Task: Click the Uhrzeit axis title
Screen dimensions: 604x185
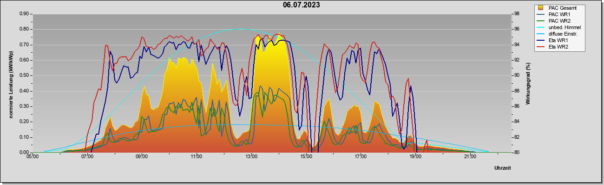Action: 503,168
